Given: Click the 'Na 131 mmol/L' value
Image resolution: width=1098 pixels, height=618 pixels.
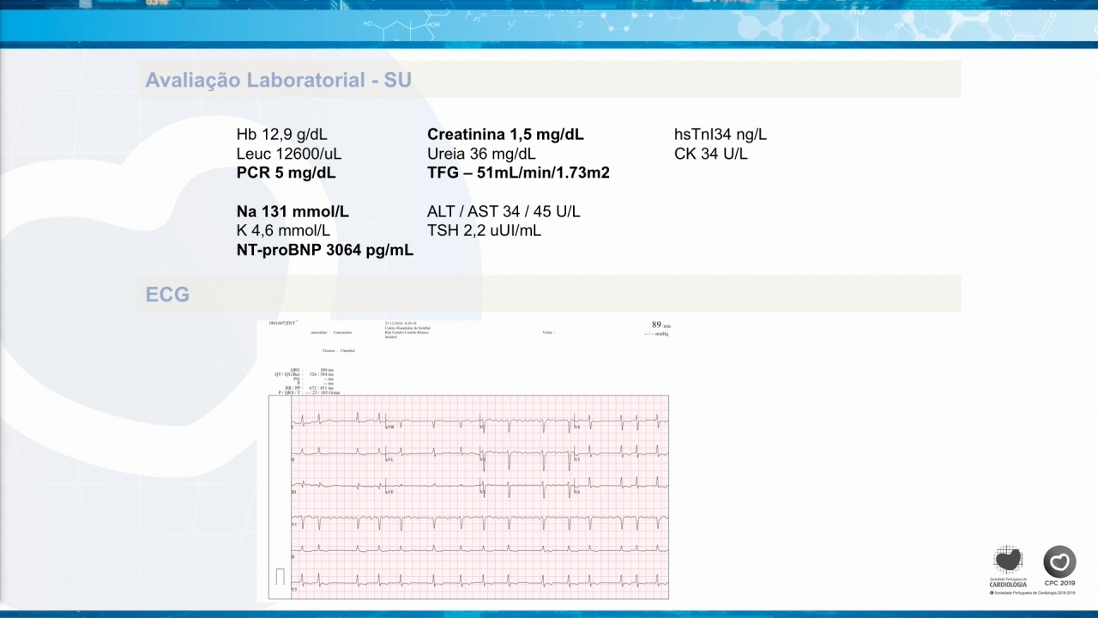Looking at the screenshot, I should pyautogui.click(x=293, y=212).
